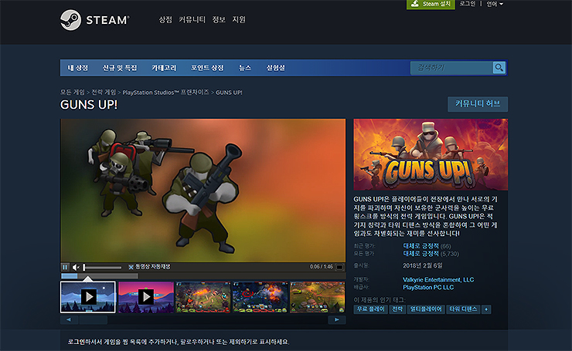This screenshot has height=351, width=572.
Task: Open recent reviews 대체로 긍정적 (66)
Action: pyautogui.click(x=427, y=246)
